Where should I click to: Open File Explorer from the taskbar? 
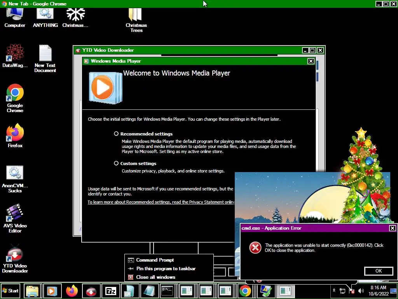tap(33, 291)
